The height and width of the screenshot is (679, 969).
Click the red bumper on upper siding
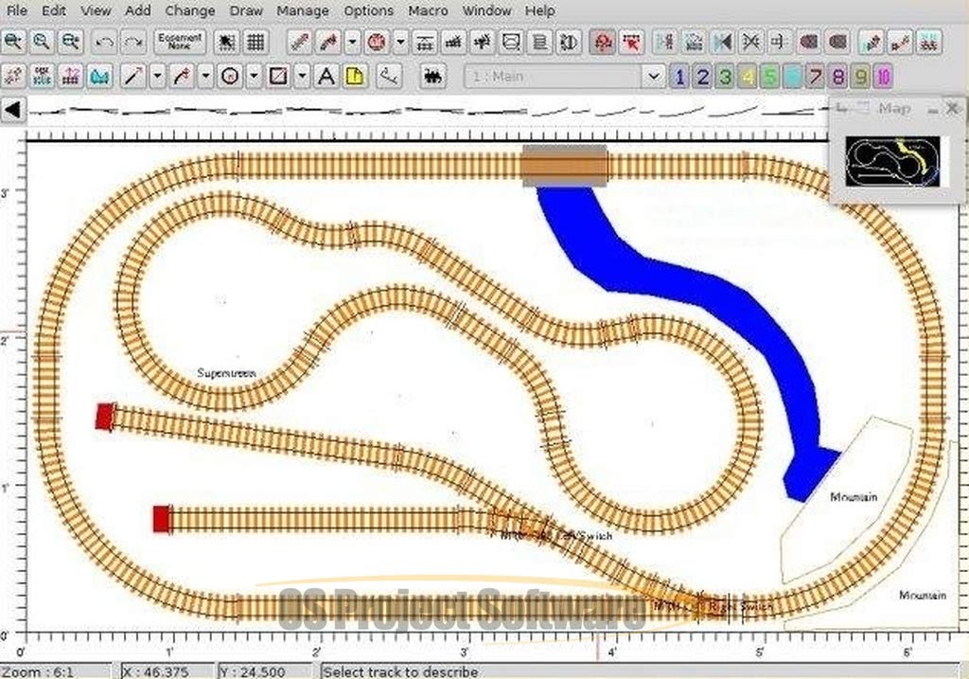point(105,416)
